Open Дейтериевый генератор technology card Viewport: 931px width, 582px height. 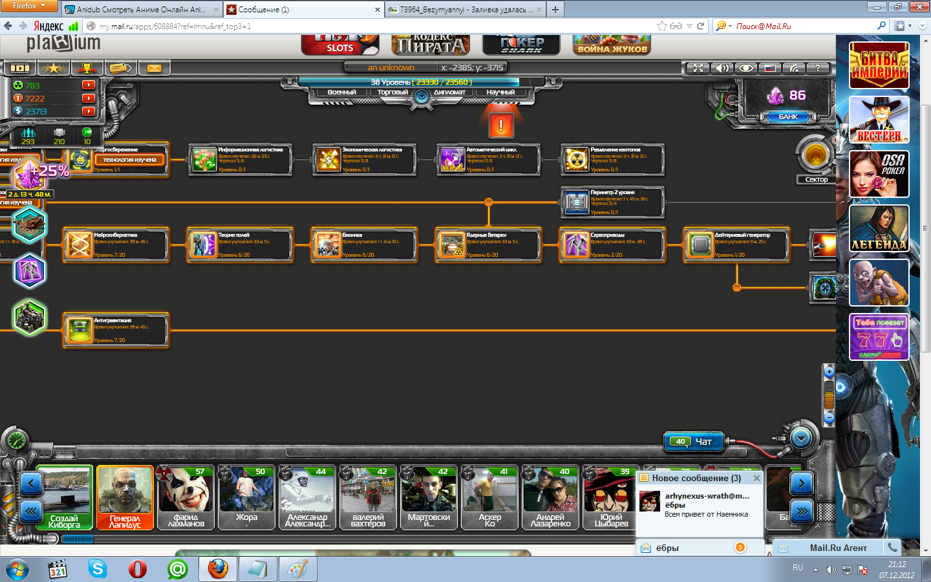click(736, 245)
